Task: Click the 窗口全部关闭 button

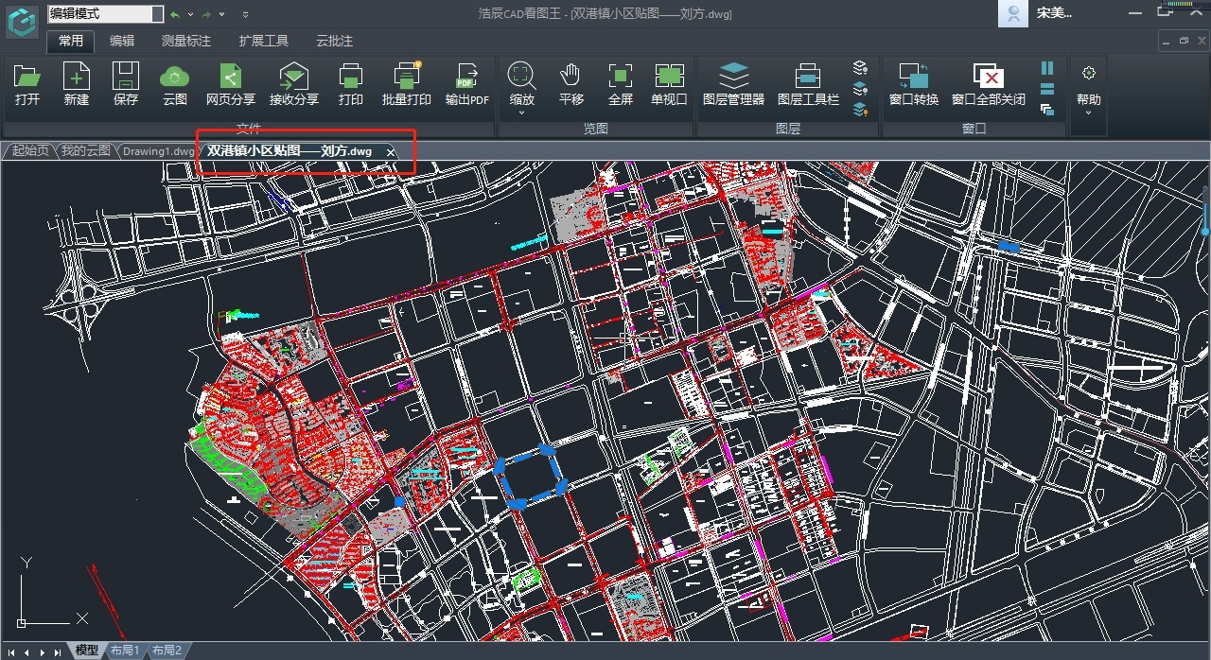Action: (989, 84)
